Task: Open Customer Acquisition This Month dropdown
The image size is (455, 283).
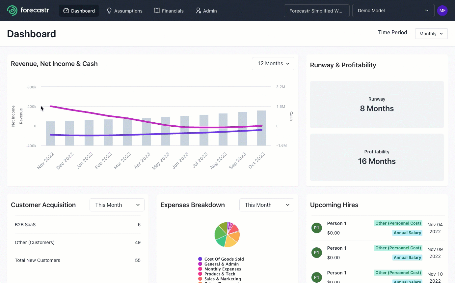Action: [x=117, y=205]
